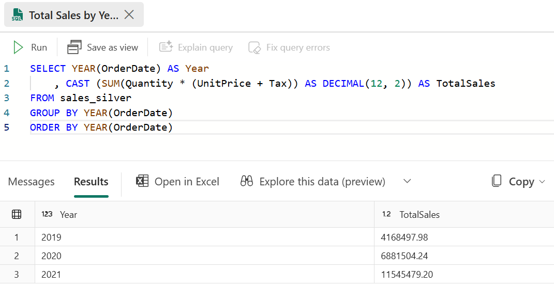
Task: Select result row number 1
Action: pyautogui.click(x=17, y=237)
